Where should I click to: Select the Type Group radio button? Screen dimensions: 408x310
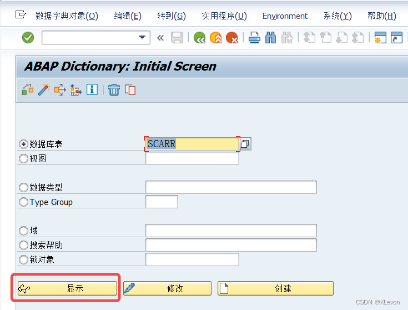pos(23,202)
